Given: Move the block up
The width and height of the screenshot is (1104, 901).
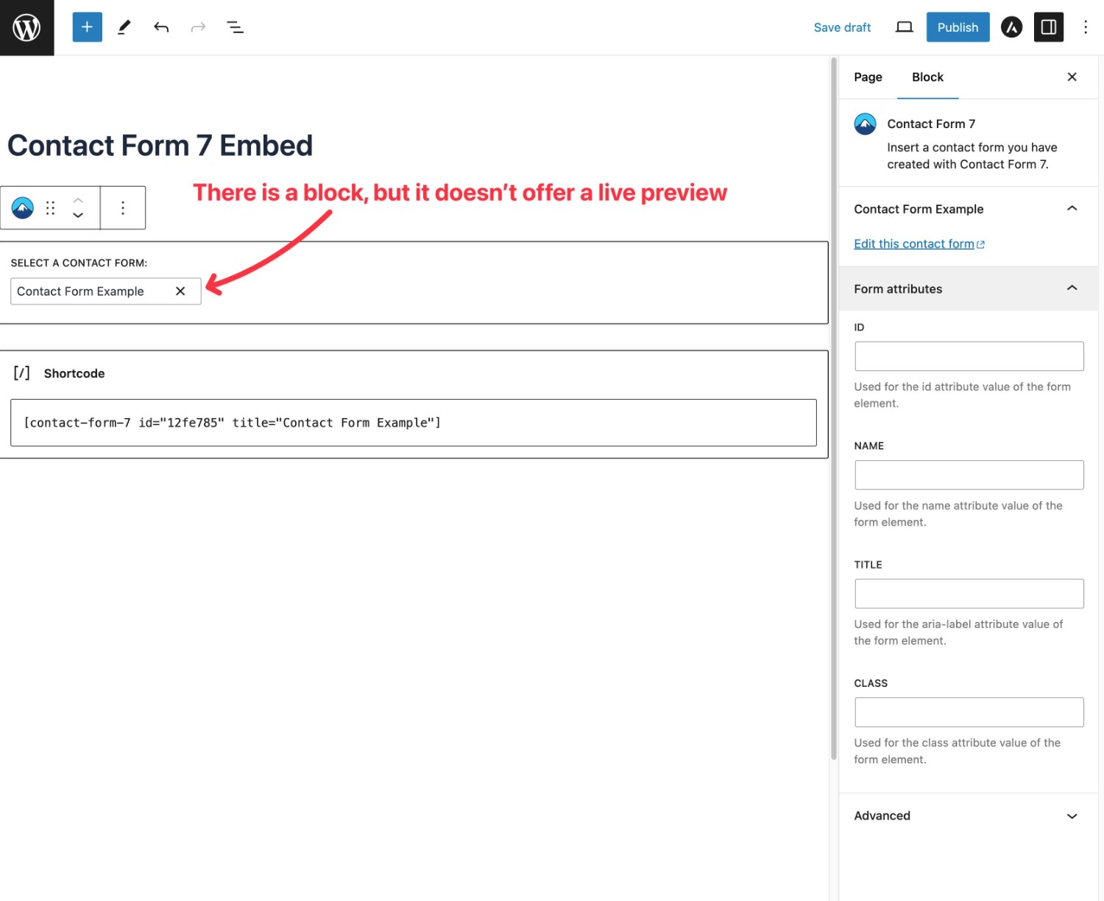Looking at the screenshot, I should coord(78,200).
